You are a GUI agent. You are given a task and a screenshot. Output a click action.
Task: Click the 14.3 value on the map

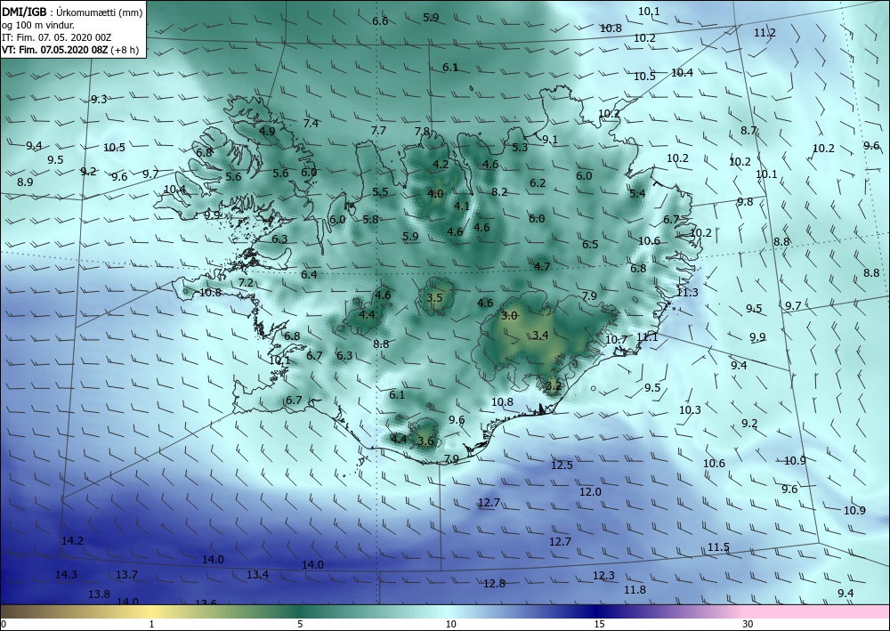(66, 575)
